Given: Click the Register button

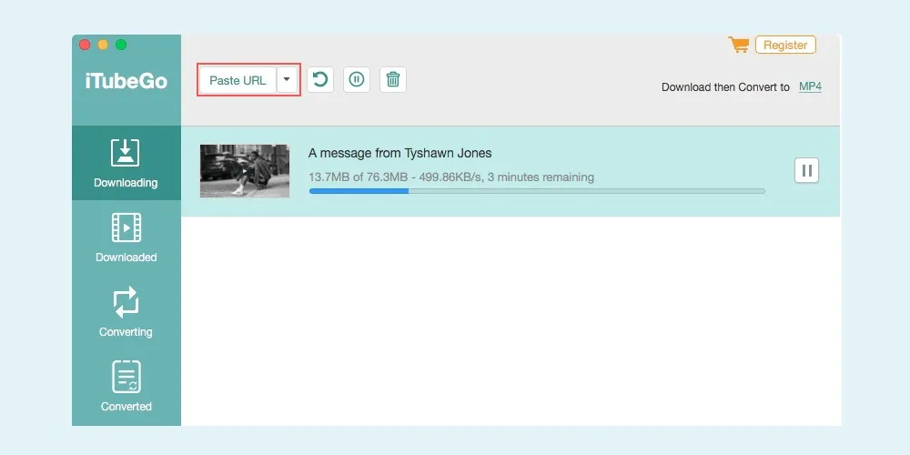Looking at the screenshot, I should tap(785, 45).
